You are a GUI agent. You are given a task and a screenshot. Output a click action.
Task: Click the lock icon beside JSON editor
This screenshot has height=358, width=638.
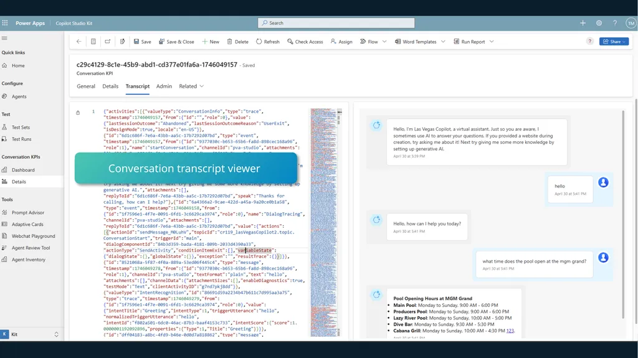pos(78,113)
